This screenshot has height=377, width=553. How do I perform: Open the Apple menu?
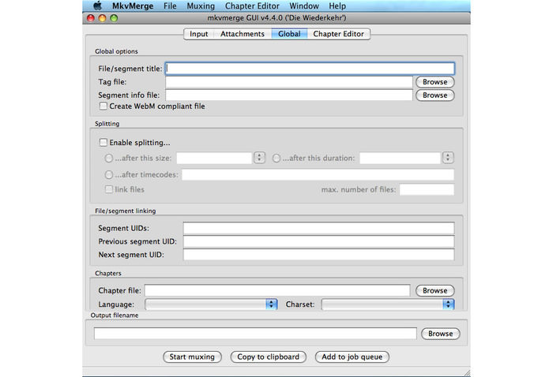tap(98, 6)
